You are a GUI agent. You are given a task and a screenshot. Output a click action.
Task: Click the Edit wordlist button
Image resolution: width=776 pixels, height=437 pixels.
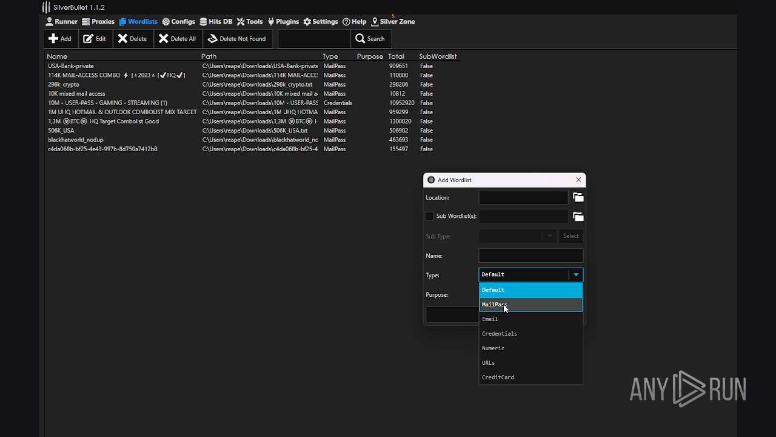tap(95, 39)
